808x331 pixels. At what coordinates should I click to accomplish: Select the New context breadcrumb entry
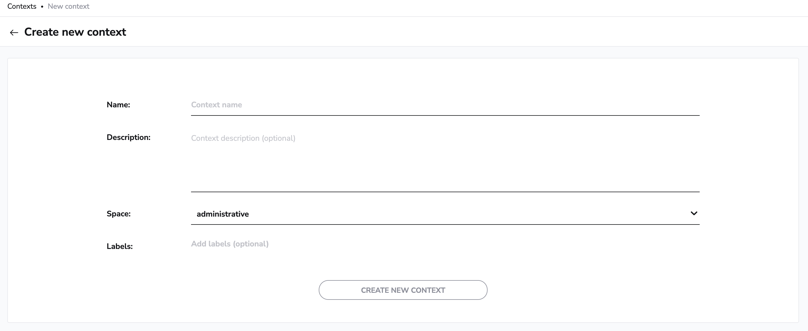click(x=68, y=6)
